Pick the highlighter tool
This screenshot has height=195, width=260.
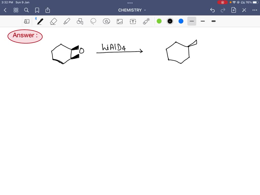(x=67, y=21)
